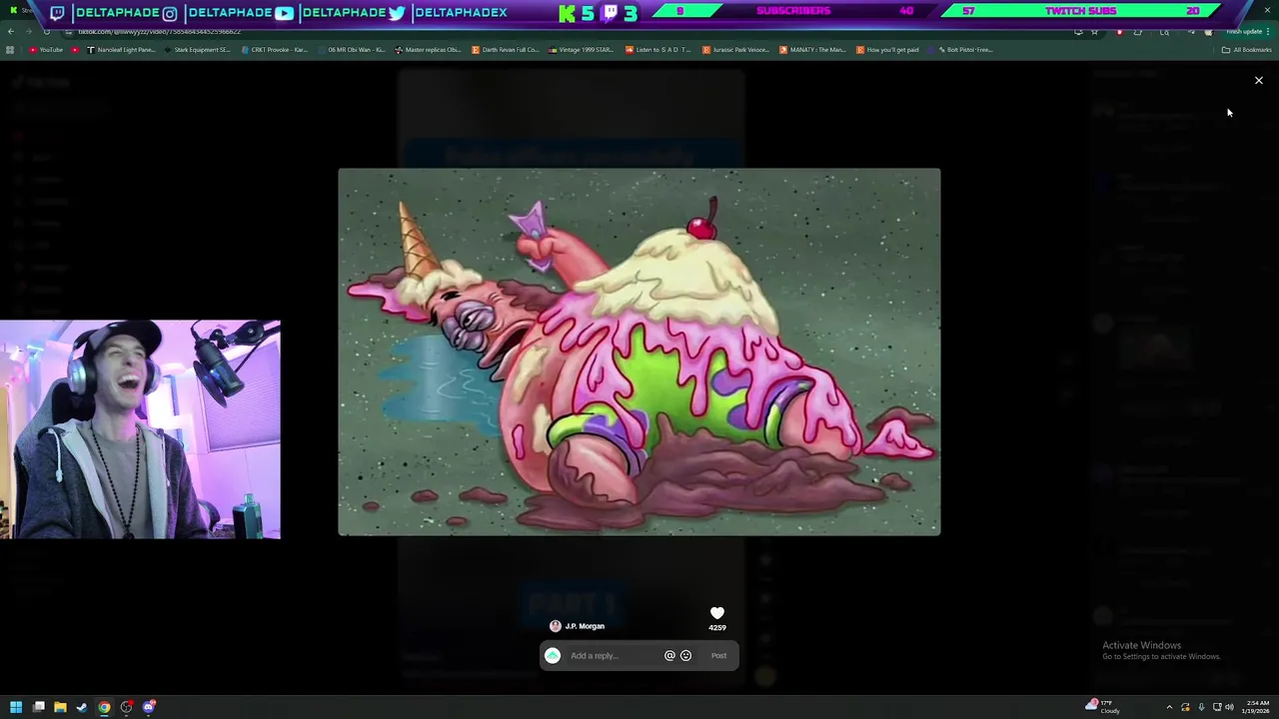Viewport: 1279px width, 719px height.
Task: Open the 06 MR Obi Wan bookmark
Action: pos(352,50)
